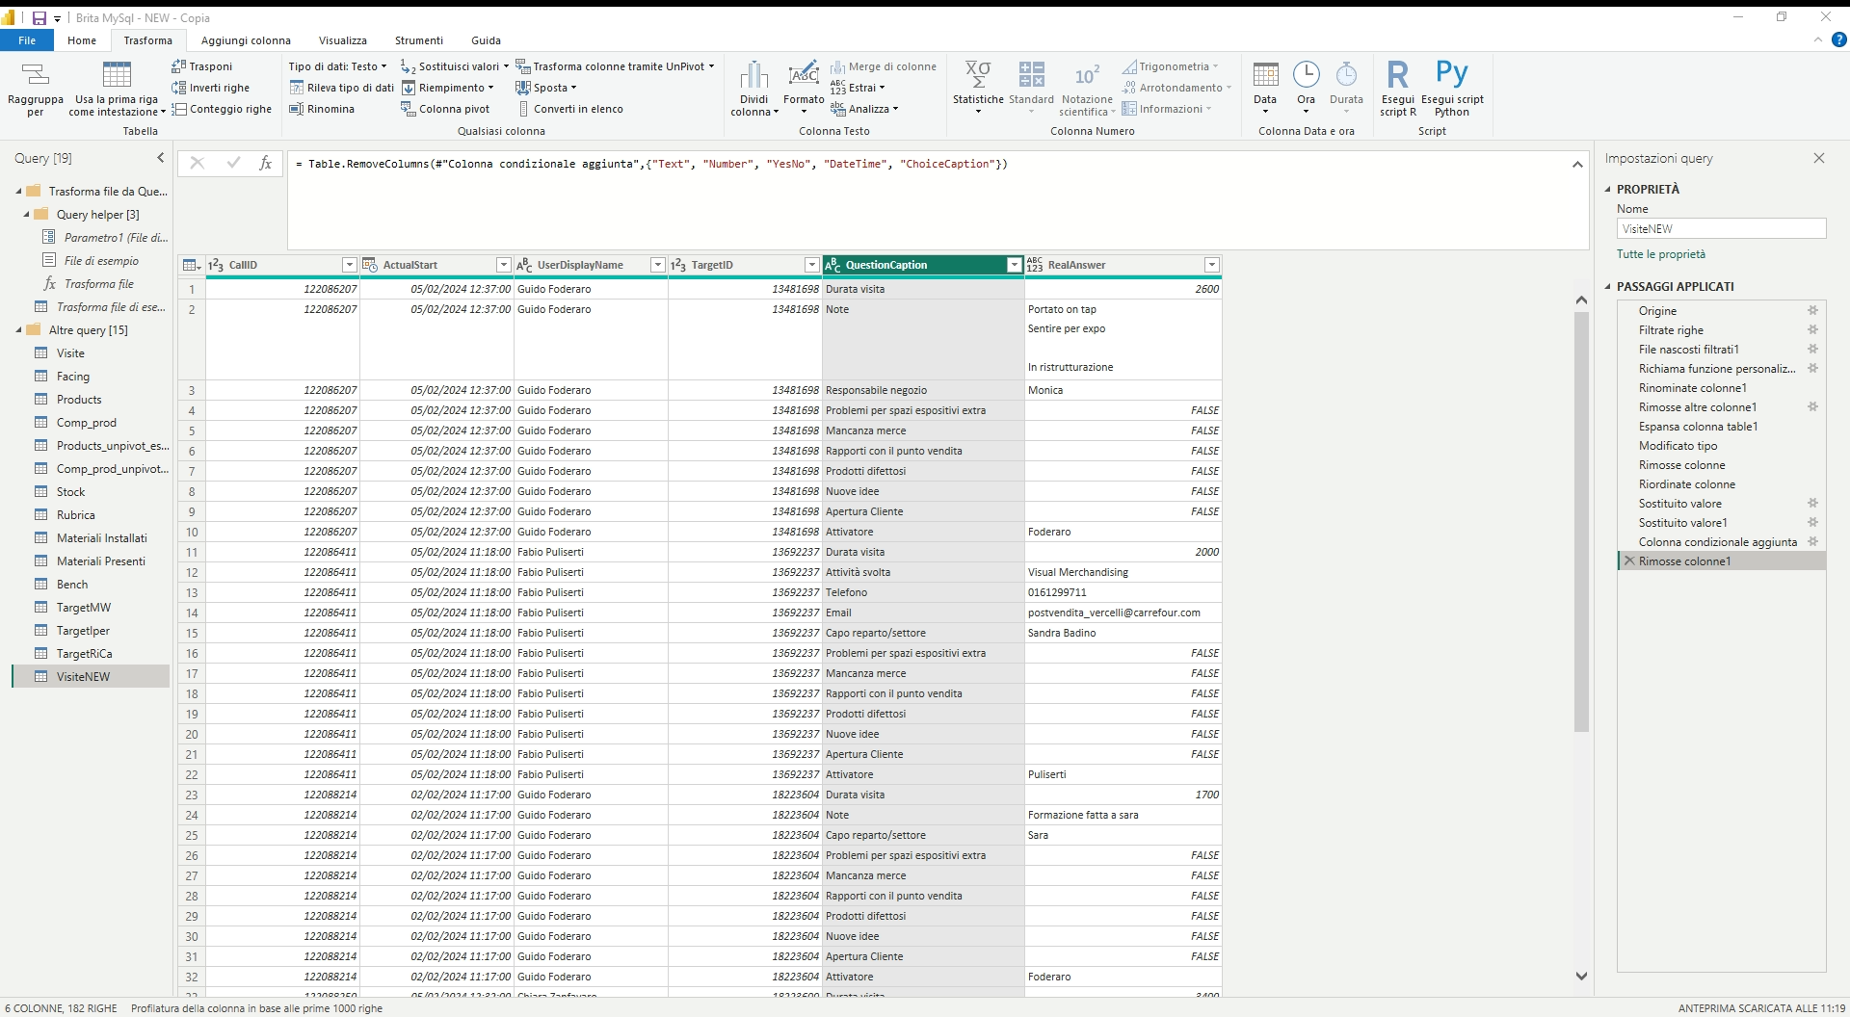Click Conteggio righe
The width and height of the screenshot is (1850, 1017).
click(x=222, y=109)
